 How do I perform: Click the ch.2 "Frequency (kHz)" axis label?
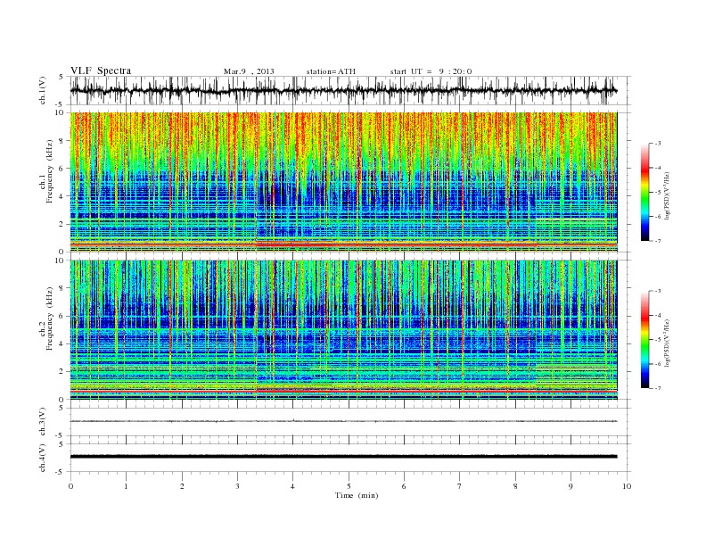50,318
